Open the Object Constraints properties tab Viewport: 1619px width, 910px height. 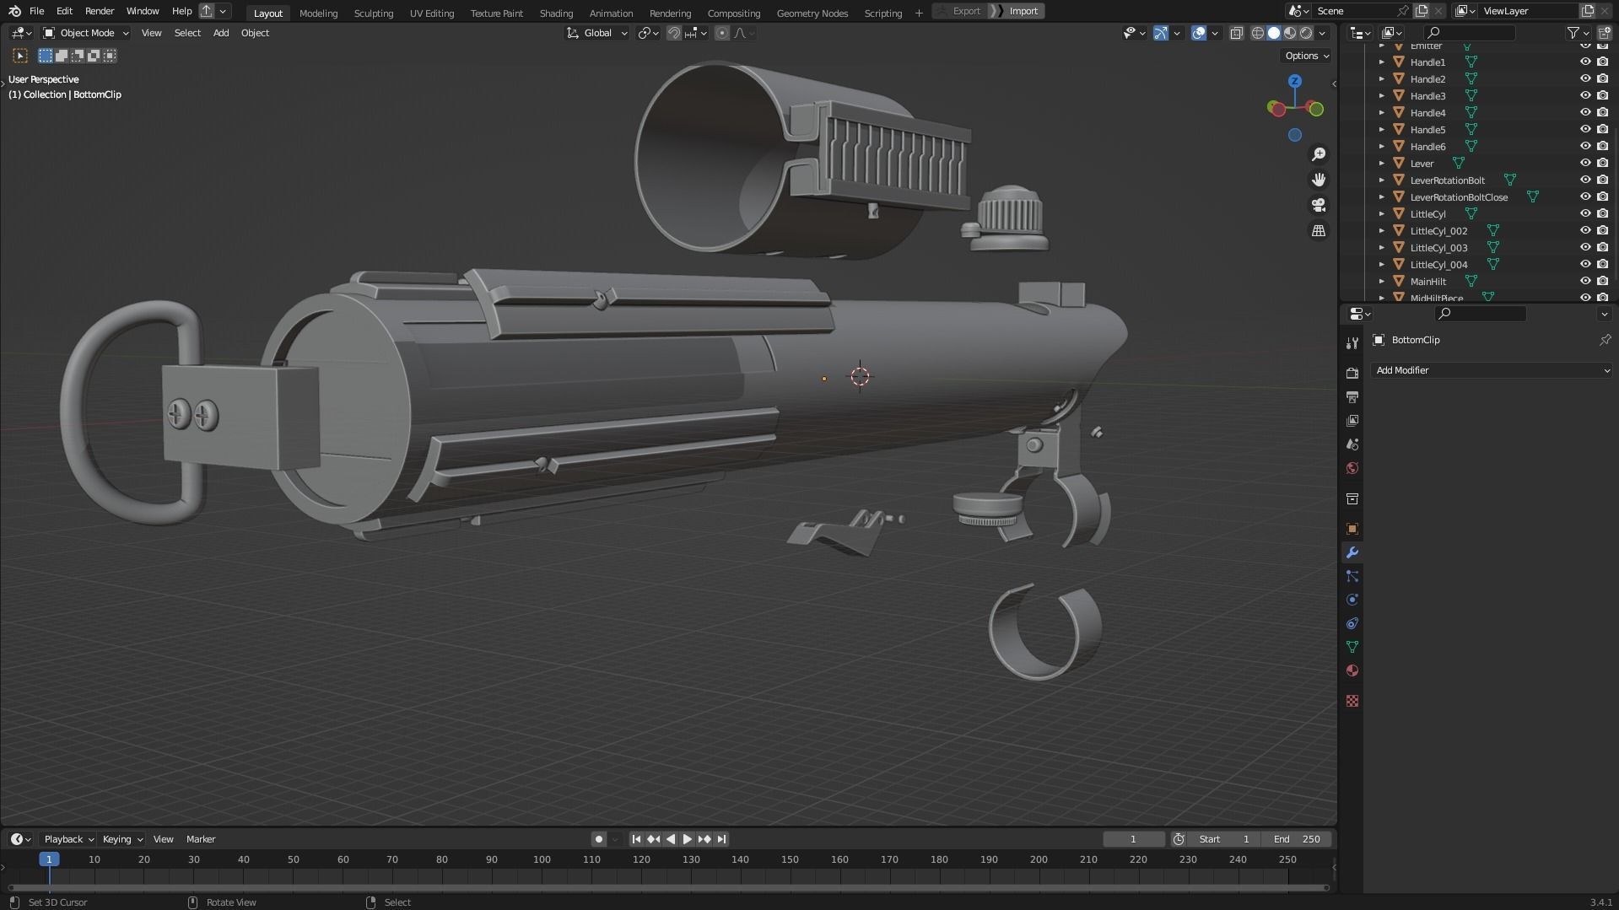click(1352, 623)
